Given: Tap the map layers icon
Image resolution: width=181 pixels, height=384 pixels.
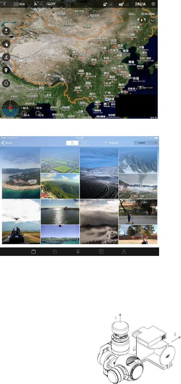Looking at the screenshot, I should (153, 21).
